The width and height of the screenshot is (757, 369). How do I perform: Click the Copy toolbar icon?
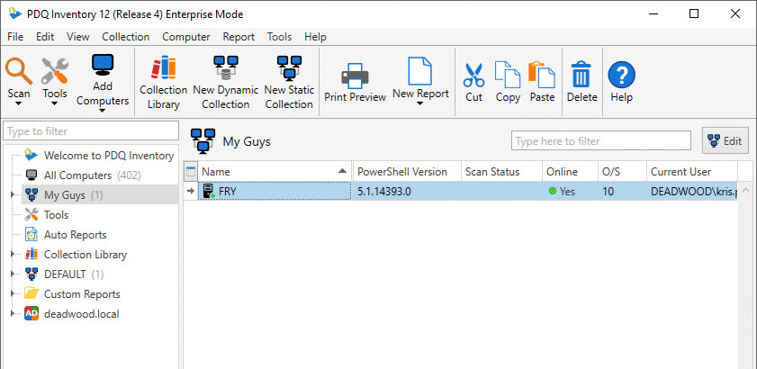pos(508,75)
